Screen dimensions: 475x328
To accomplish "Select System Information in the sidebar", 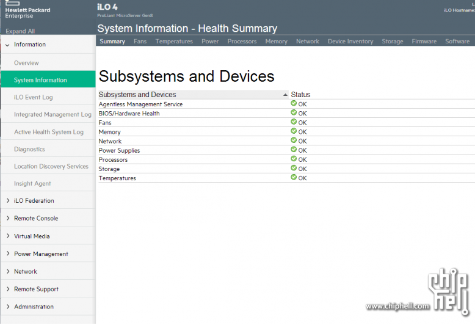I will 48,79.
